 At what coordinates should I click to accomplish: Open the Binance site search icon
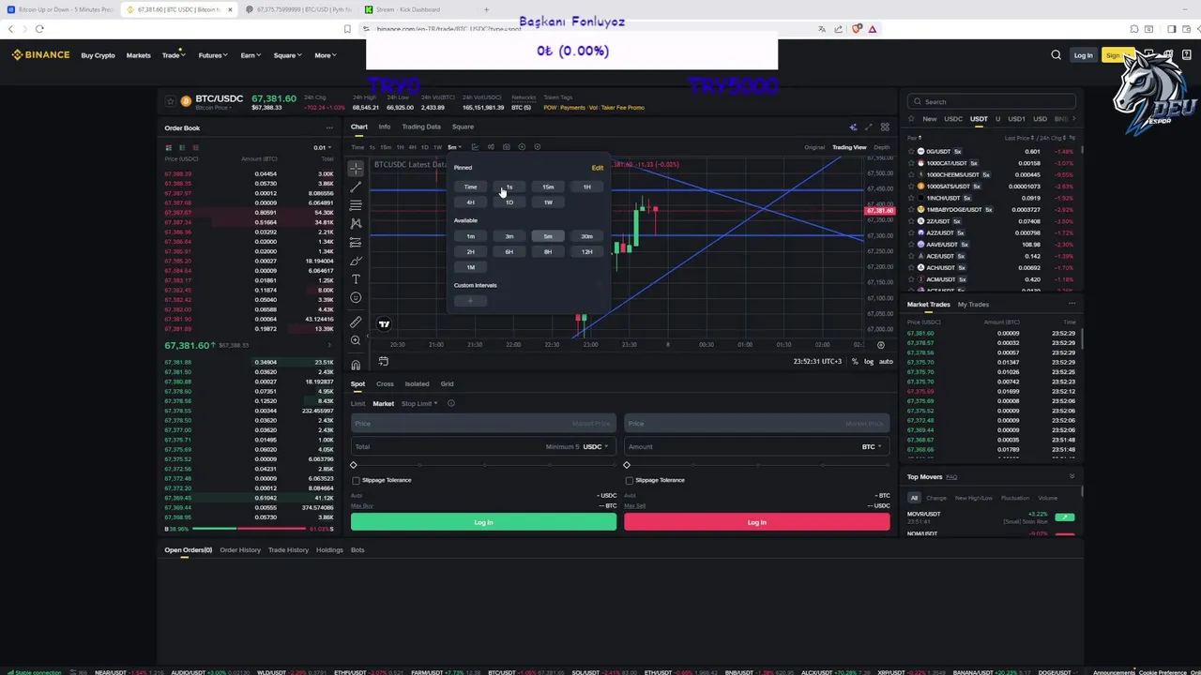click(1057, 55)
